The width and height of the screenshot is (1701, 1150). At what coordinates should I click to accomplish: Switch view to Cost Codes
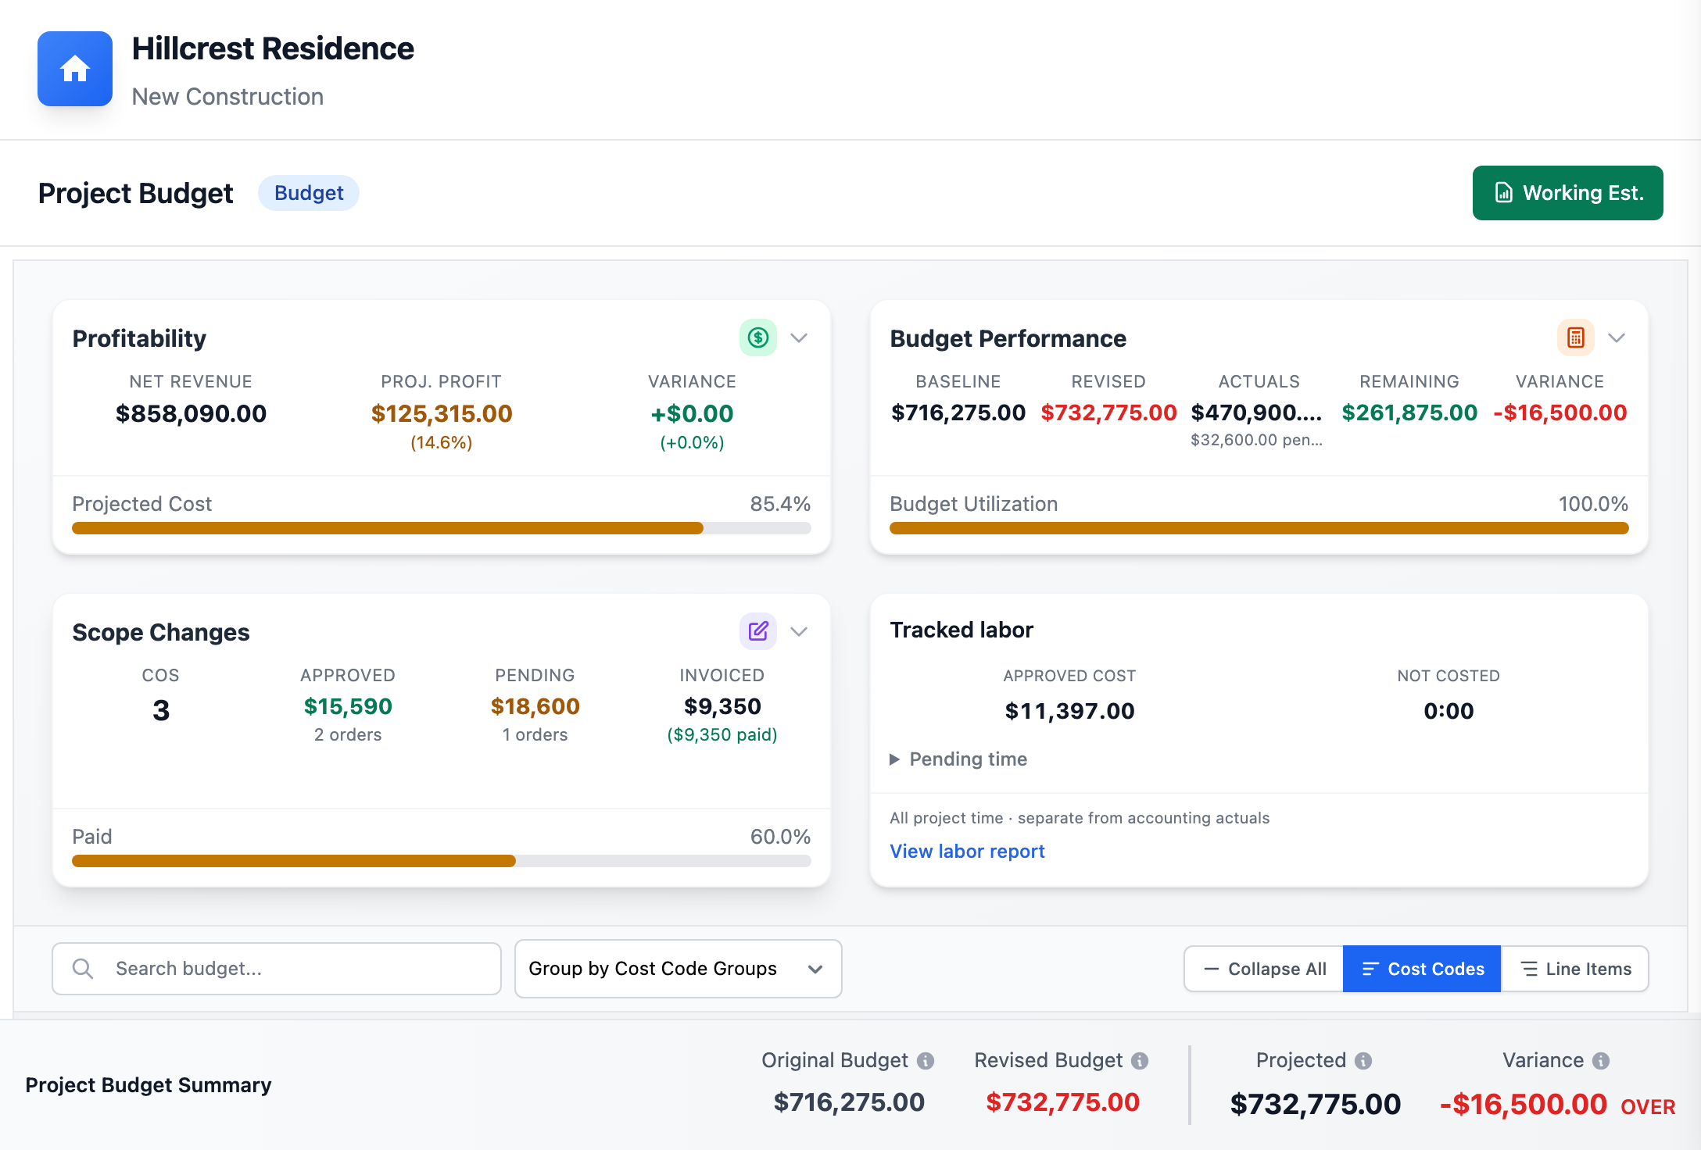click(x=1422, y=969)
